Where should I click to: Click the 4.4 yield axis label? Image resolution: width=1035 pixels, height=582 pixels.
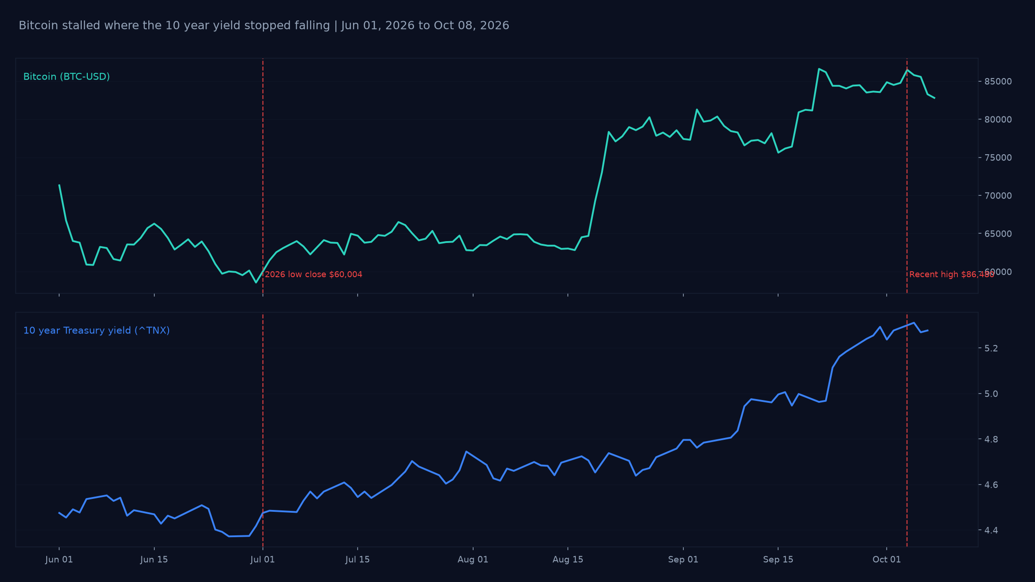coord(991,530)
